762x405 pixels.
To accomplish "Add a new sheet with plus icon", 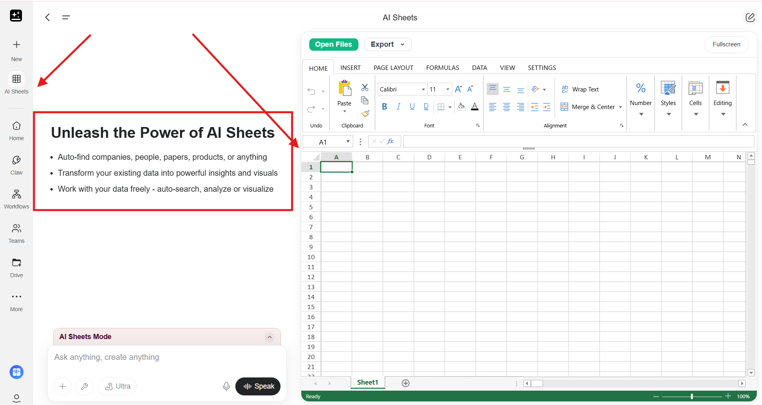I will (x=406, y=383).
